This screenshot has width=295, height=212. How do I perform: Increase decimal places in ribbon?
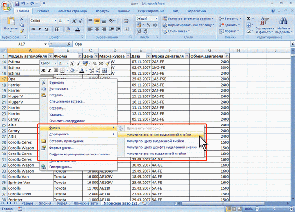[x=139, y=31]
